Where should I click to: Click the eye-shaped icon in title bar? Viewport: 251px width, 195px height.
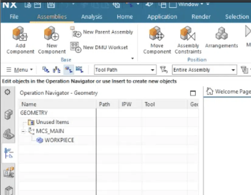coord(149,5)
